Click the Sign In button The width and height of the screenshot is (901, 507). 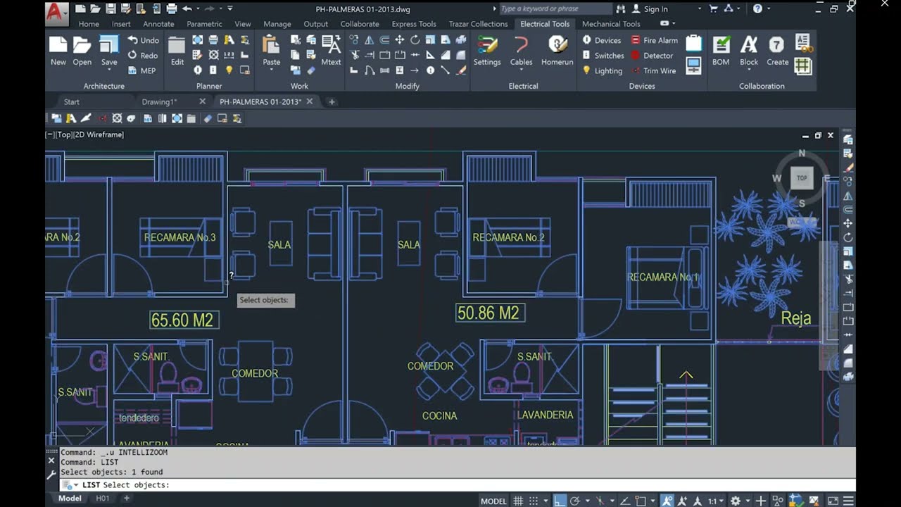click(x=650, y=8)
